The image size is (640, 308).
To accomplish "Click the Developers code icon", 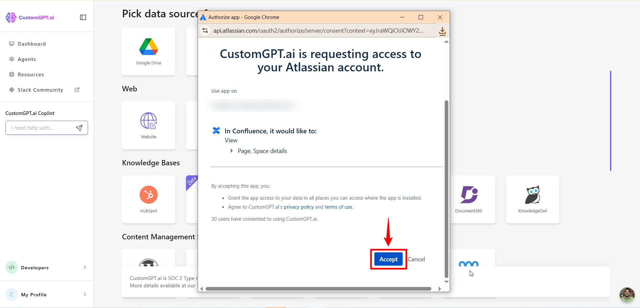I will [x=12, y=267].
